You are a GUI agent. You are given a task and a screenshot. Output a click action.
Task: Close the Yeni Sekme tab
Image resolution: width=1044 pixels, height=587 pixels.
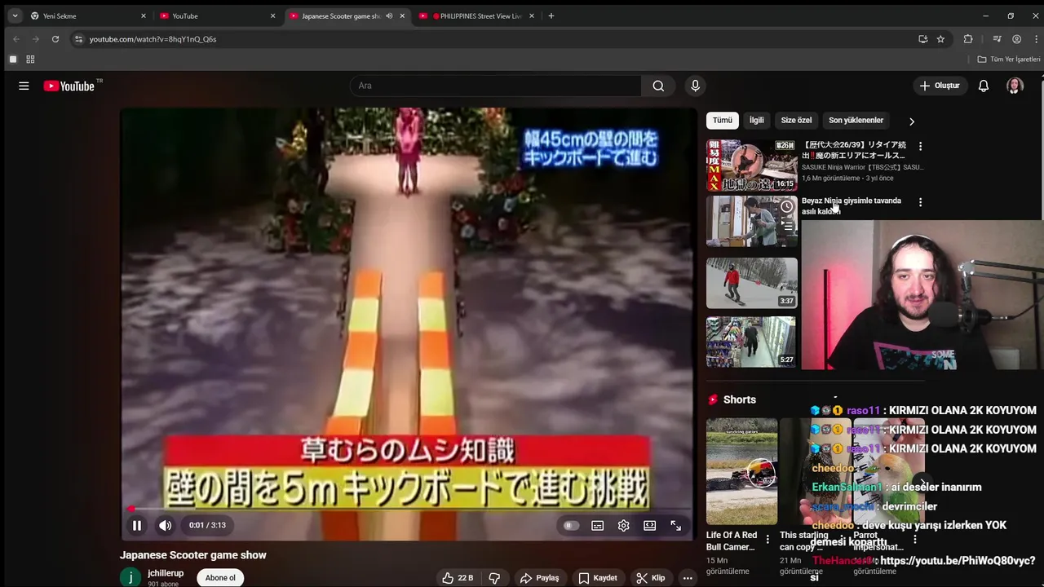tap(144, 16)
